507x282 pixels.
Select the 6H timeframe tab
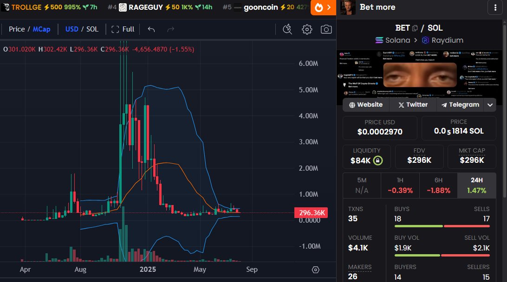tap(438, 186)
